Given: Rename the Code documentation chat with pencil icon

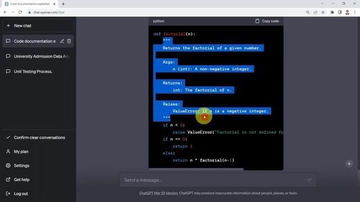Looking at the screenshot, I should click(62, 41).
